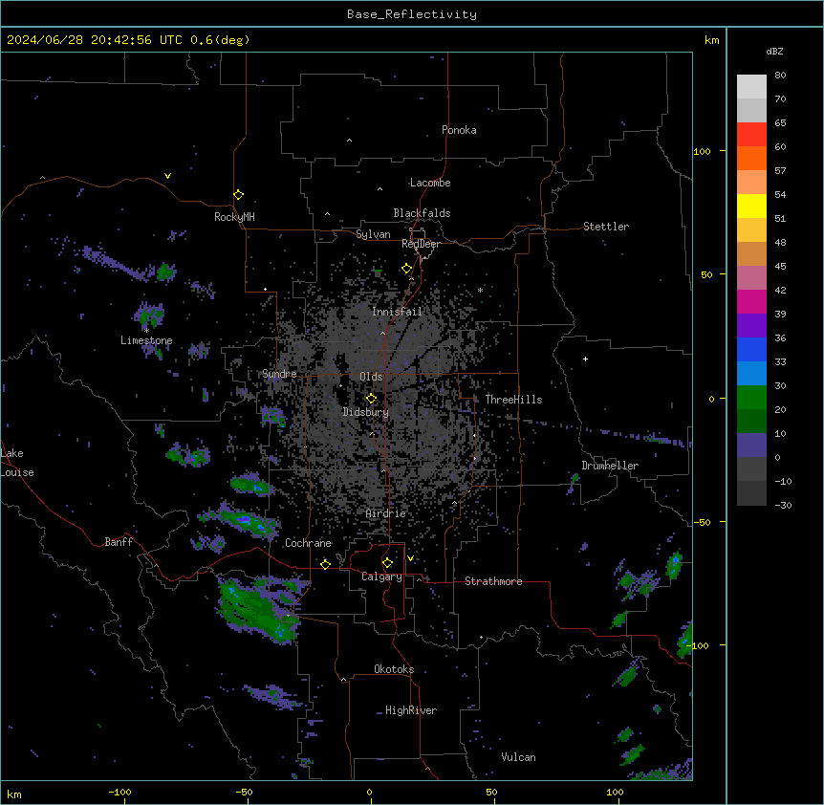Select the light gray 70-80 dBZ legend swatch
This screenshot has width=824, height=805.
(x=751, y=86)
